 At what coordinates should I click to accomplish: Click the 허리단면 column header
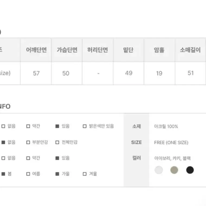tap(98, 50)
